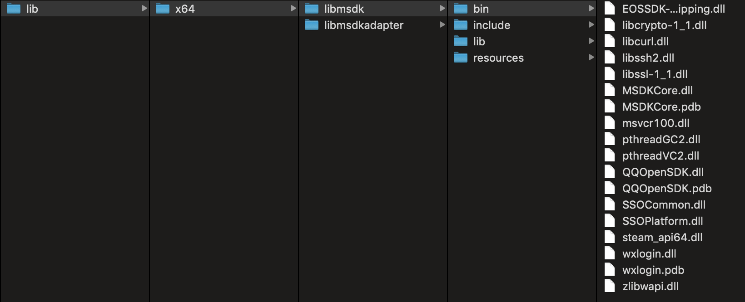Click the MSDKCore.dll document icon
The image size is (745, 302).
(610, 90)
